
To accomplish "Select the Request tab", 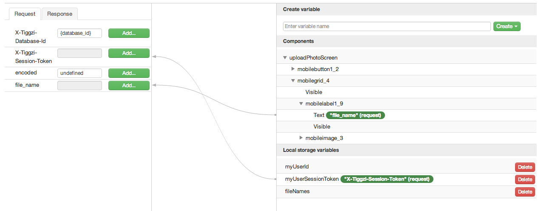I will [x=25, y=14].
